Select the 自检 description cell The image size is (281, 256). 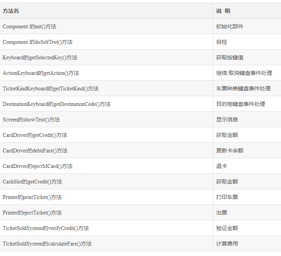pos(247,42)
